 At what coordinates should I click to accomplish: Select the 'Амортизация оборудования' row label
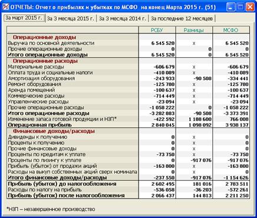[x=41, y=78]
